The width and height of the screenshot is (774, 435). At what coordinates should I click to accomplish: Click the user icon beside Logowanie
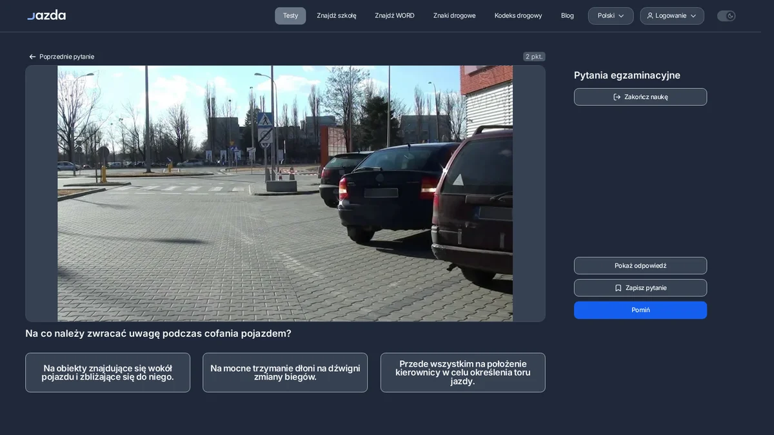click(650, 15)
